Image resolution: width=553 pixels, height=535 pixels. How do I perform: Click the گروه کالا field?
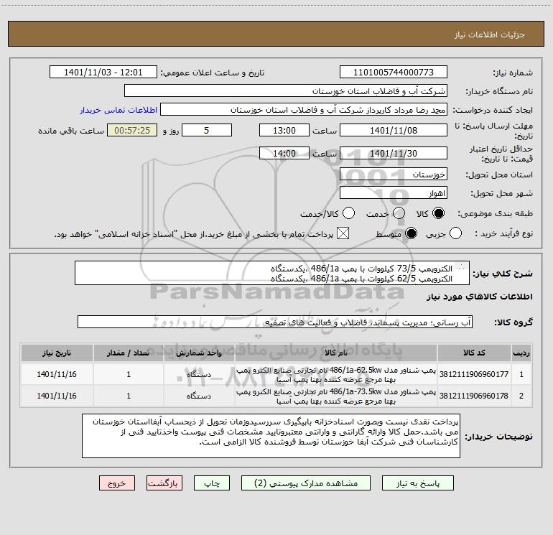click(275, 322)
